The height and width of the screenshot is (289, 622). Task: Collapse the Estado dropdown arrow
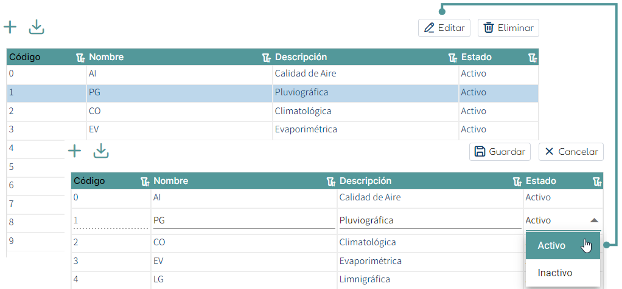coord(595,220)
